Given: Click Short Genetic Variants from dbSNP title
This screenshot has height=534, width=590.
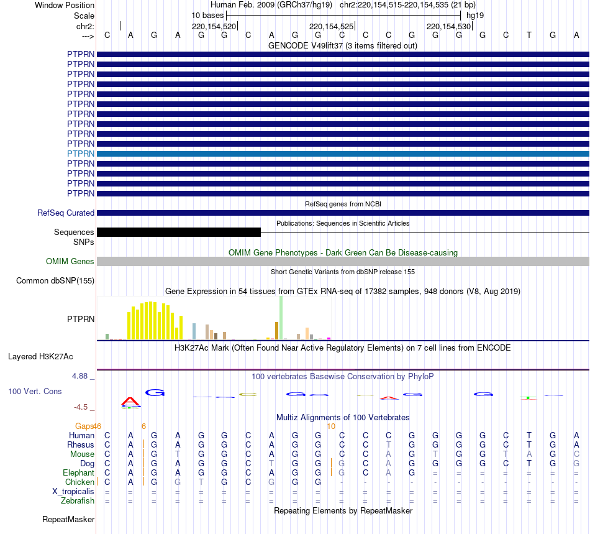Looking at the screenshot, I should pyautogui.click(x=343, y=272).
